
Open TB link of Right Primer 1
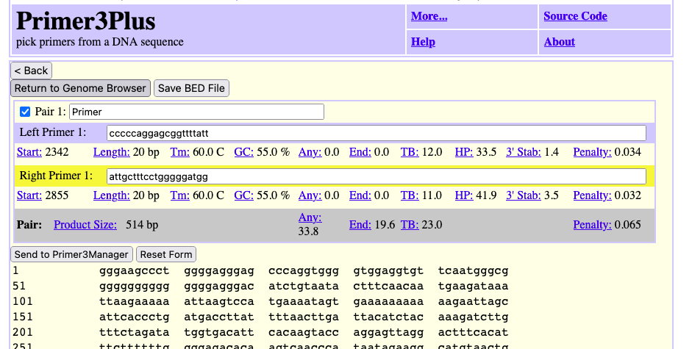[x=410, y=195]
